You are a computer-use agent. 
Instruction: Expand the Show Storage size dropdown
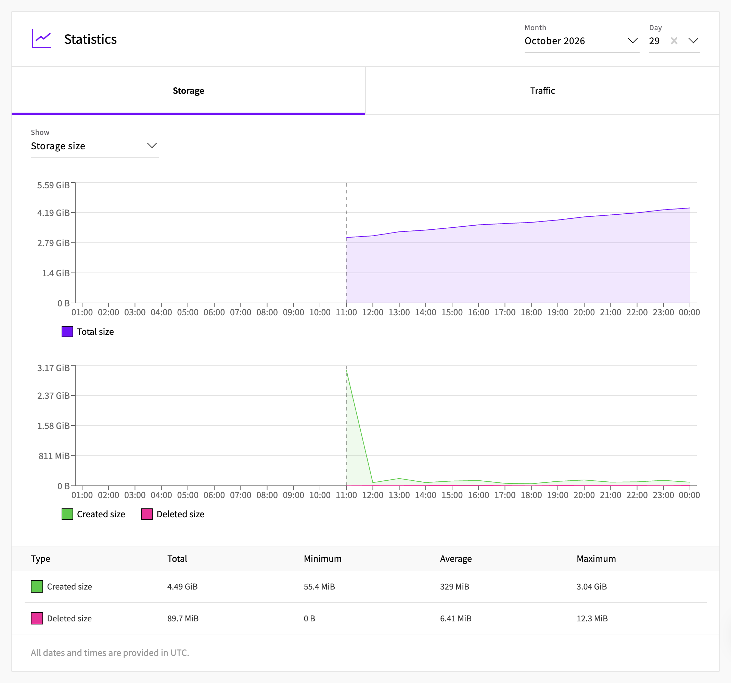94,146
